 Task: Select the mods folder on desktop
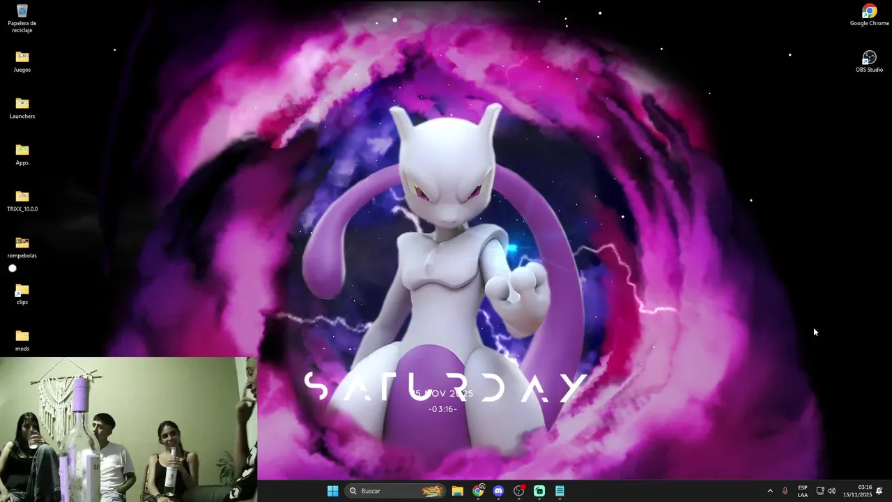click(22, 340)
